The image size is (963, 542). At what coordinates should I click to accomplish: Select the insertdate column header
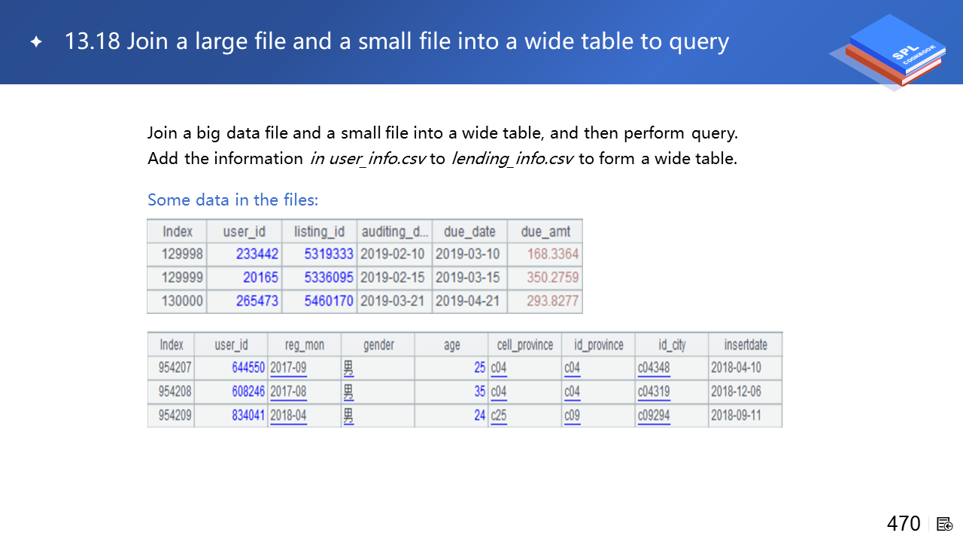coord(745,345)
